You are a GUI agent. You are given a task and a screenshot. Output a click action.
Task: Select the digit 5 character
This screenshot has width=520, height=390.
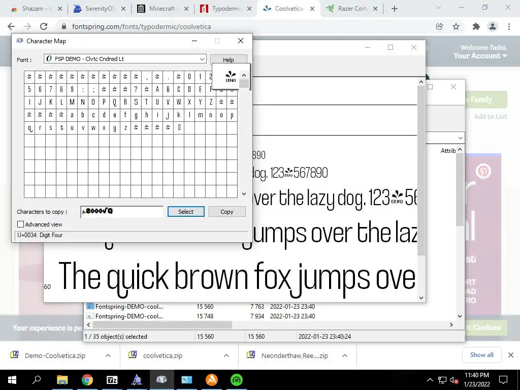click(x=29, y=89)
